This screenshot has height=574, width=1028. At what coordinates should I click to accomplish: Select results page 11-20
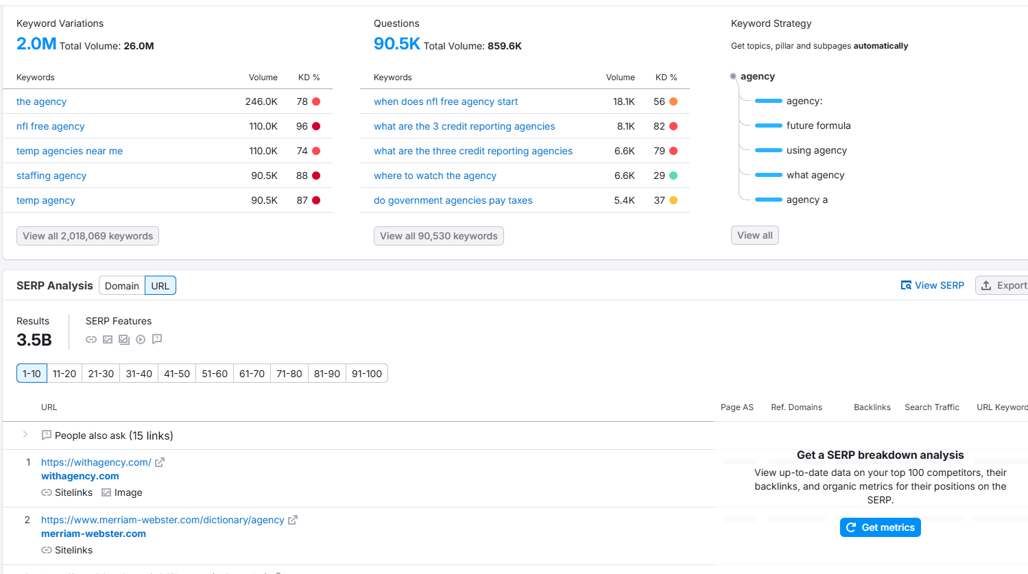[x=64, y=373]
